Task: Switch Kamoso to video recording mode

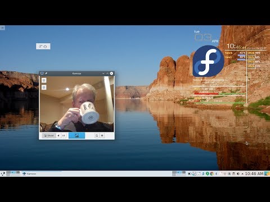Action: (x=64, y=135)
